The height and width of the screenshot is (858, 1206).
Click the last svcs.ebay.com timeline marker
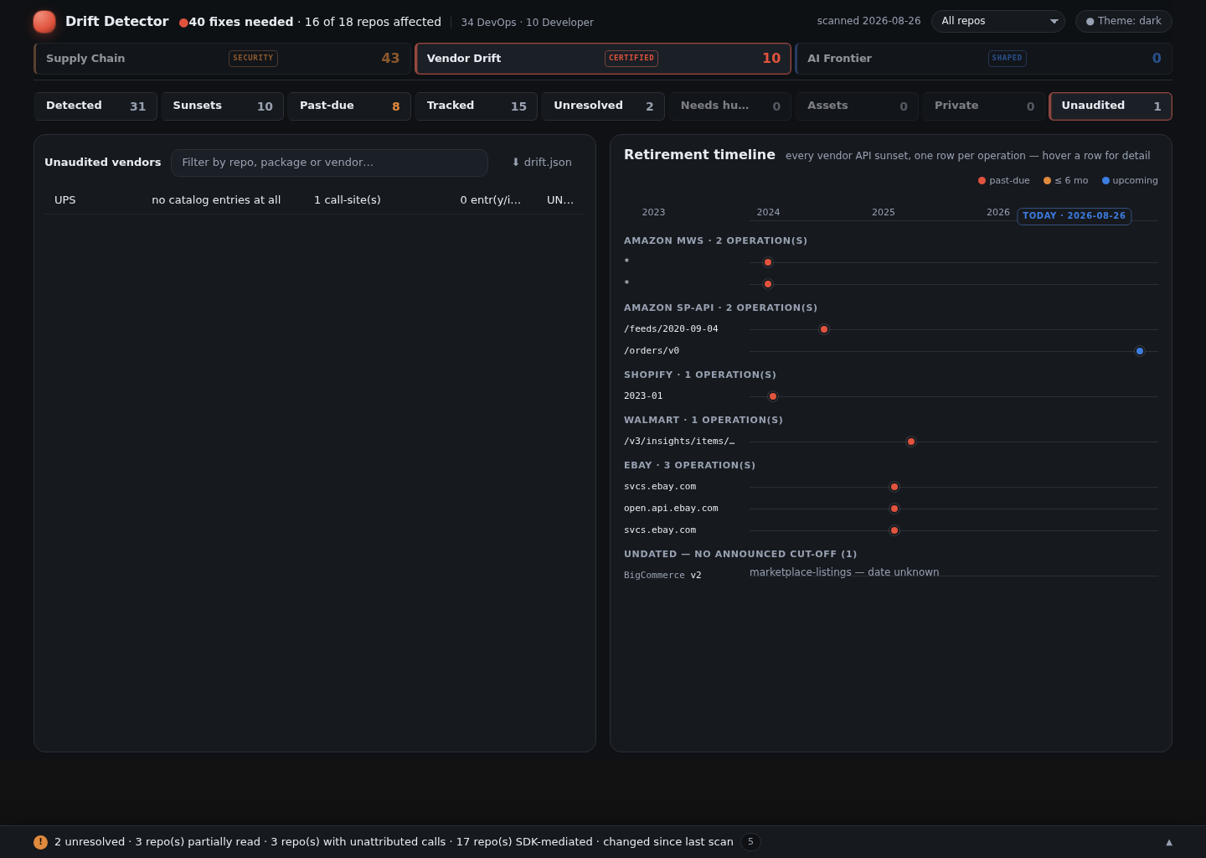pos(894,530)
